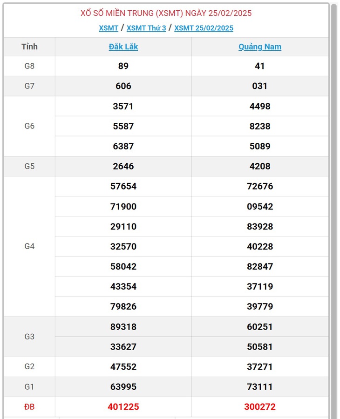
Task: Open the XSMT Thứ 3 link
Action: (146, 28)
